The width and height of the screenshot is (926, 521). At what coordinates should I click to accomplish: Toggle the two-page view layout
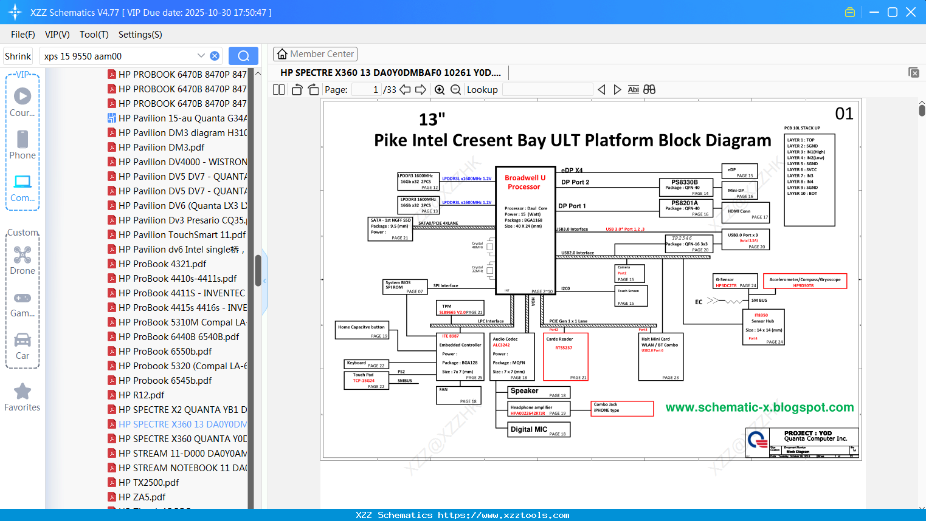[278, 89]
